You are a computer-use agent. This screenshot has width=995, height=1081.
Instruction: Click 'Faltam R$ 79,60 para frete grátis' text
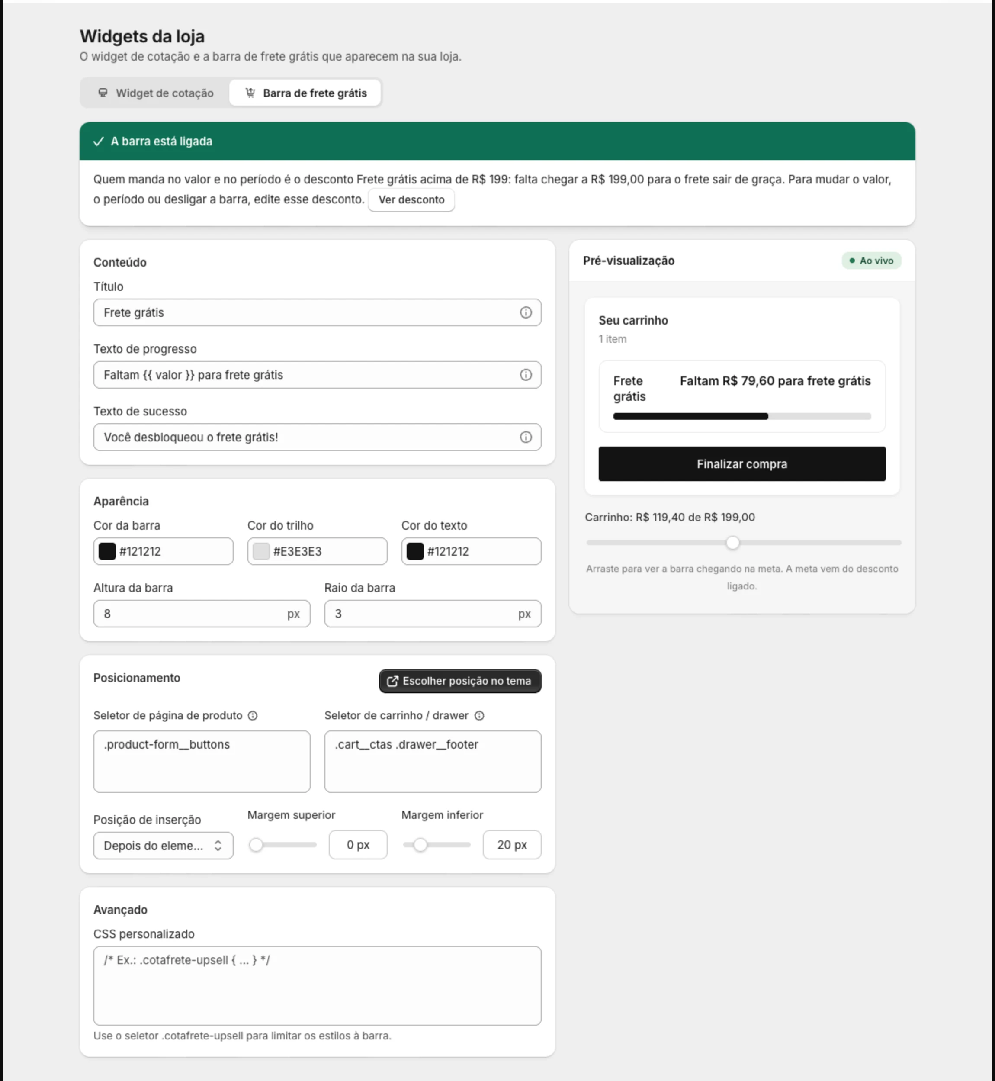click(x=775, y=381)
